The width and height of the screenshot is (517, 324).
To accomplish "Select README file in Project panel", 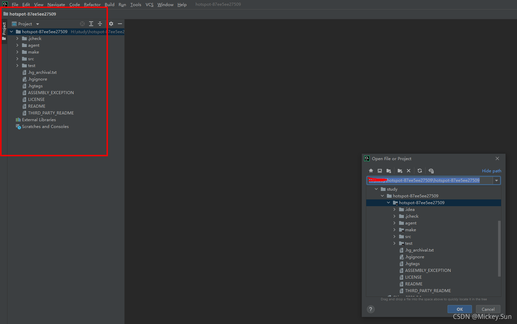I will click(x=37, y=106).
